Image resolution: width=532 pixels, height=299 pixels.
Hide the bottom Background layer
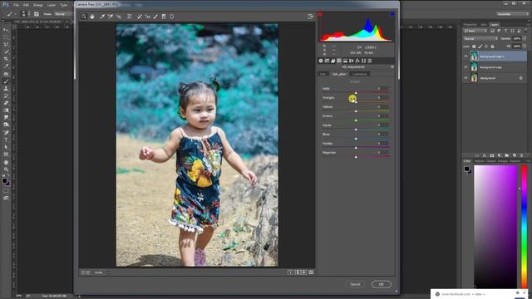(x=465, y=78)
